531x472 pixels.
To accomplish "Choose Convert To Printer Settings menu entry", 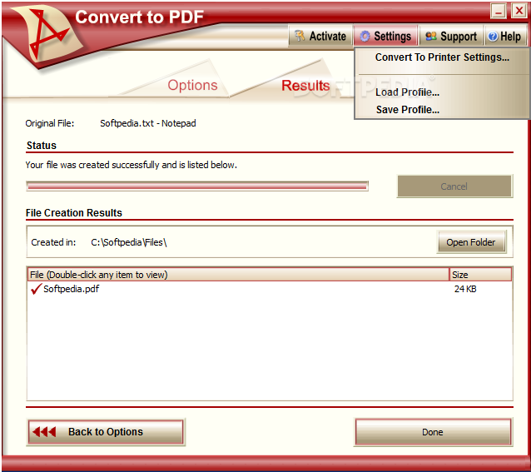I will tap(442, 57).
